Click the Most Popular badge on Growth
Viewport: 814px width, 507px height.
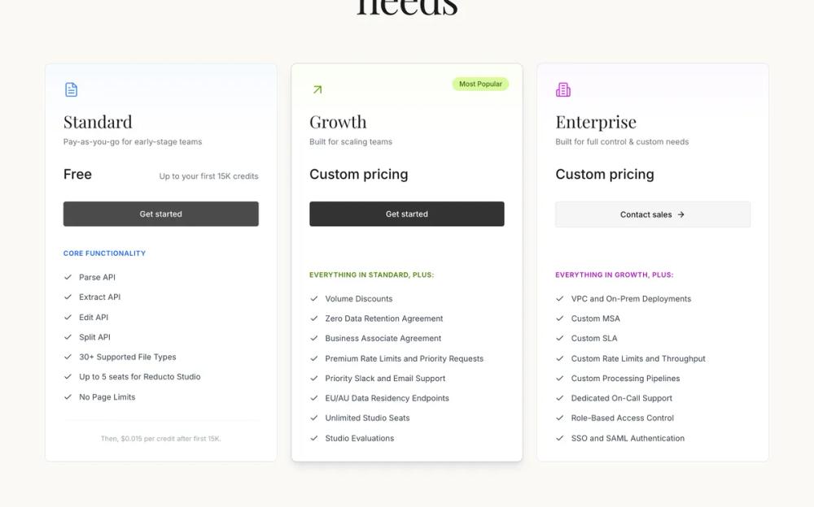(480, 84)
